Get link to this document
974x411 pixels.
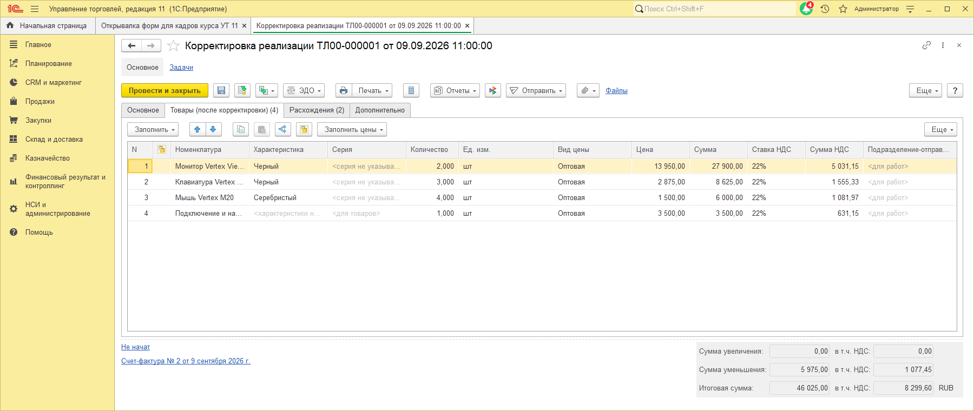(x=926, y=45)
